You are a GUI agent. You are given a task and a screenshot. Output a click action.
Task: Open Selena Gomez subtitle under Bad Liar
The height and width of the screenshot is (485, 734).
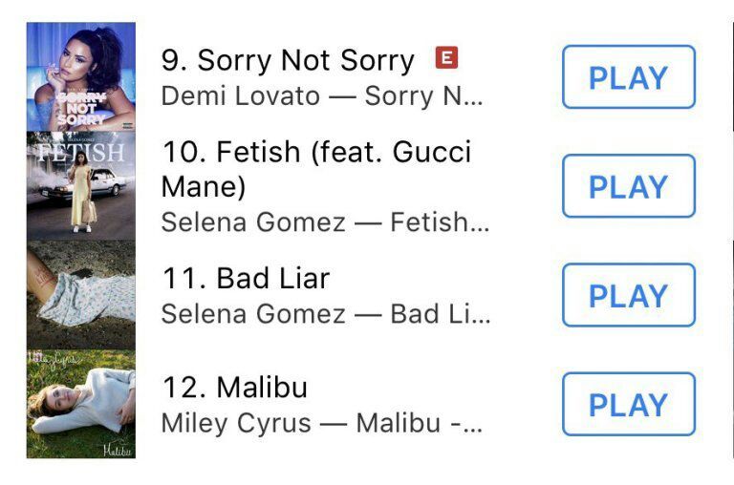[253, 314]
